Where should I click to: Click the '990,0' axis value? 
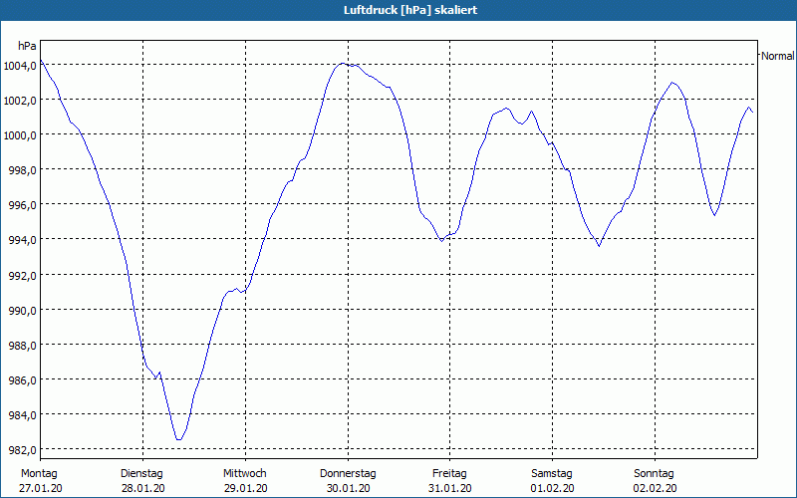[x=22, y=311]
